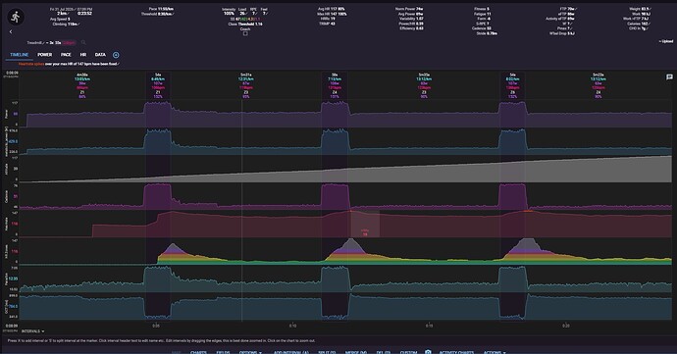Click the DEL button
The image size is (677, 354).
384,352
